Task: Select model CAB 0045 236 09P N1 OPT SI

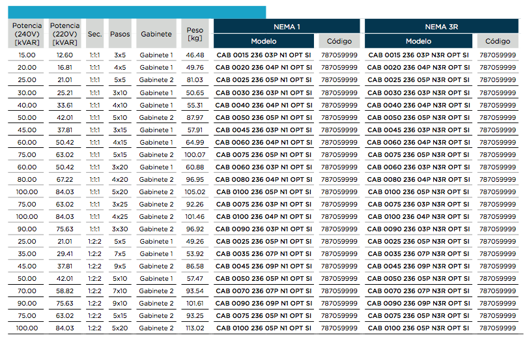Action: (x=264, y=267)
